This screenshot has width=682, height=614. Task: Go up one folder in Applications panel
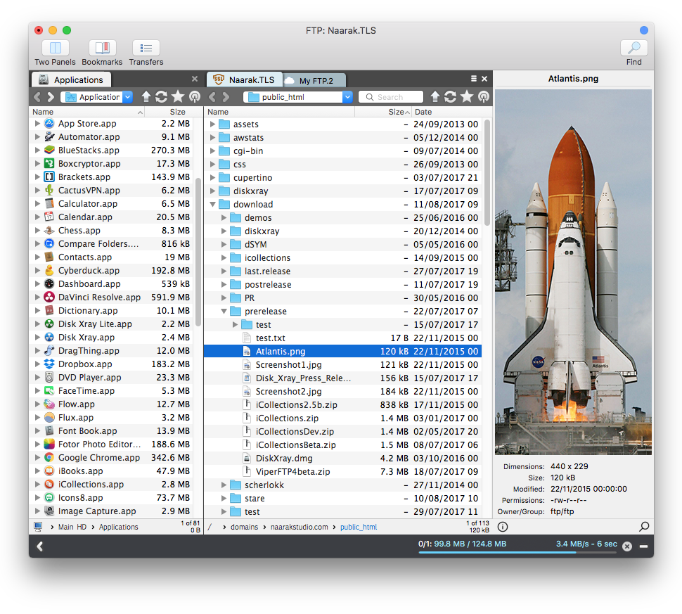pos(146,96)
